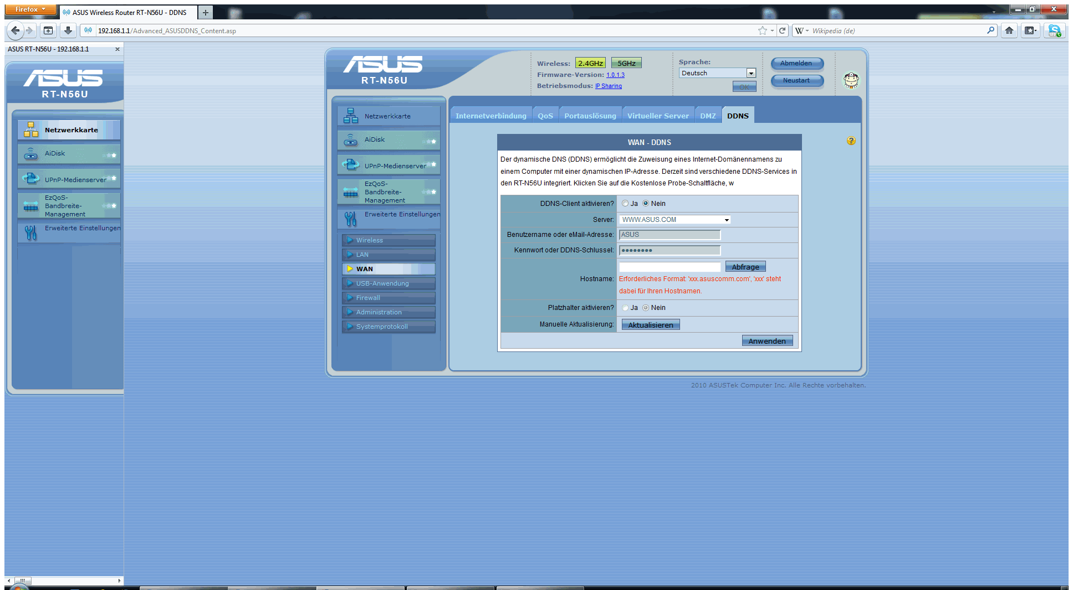
Task: Click the Hostname input field
Action: (x=670, y=267)
